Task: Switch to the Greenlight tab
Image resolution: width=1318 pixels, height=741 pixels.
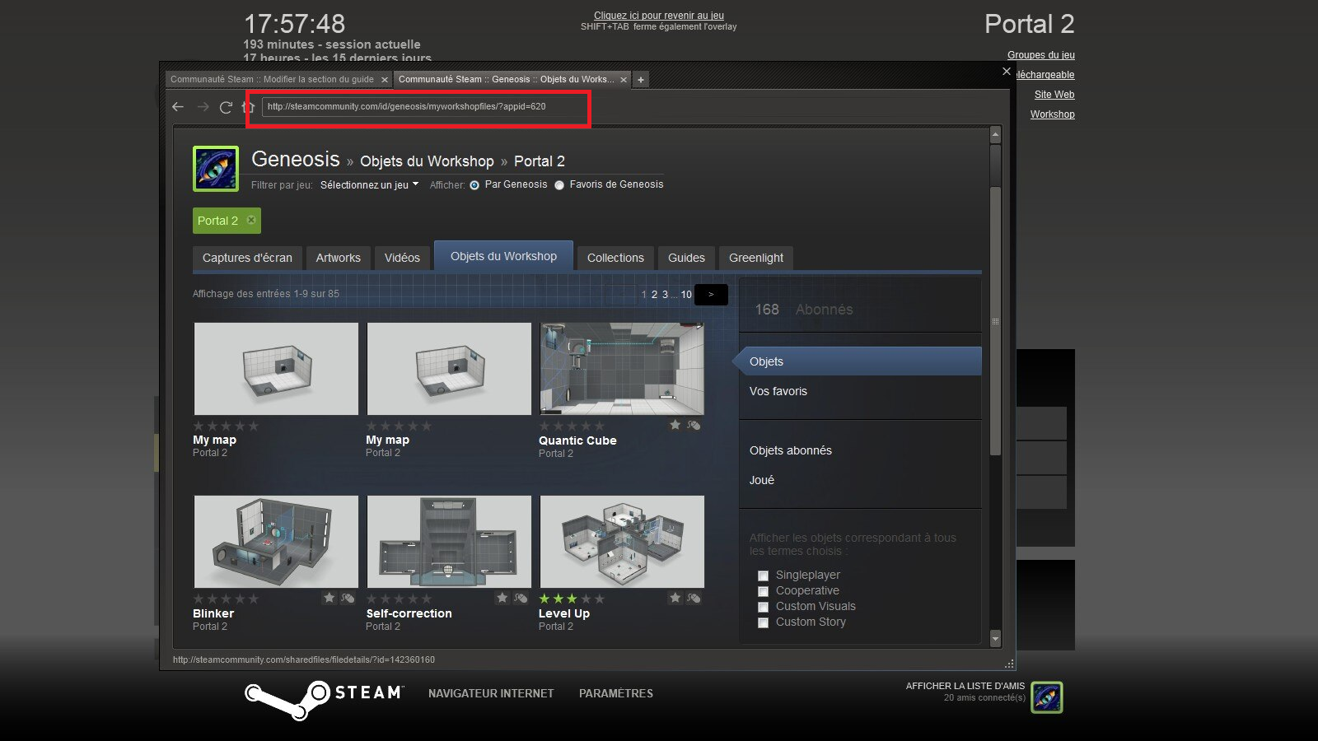Action: tap(756, 258)
